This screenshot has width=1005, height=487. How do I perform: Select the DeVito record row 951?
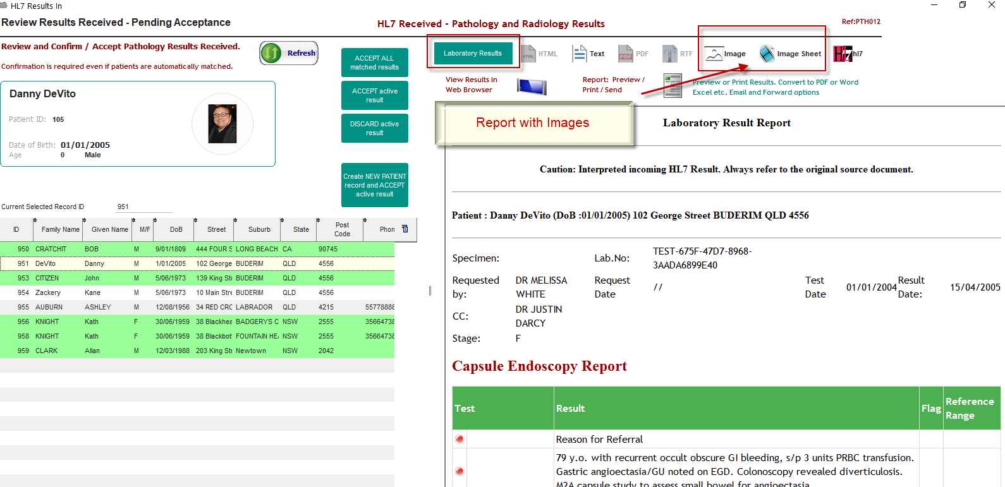(x=197, y=263)
